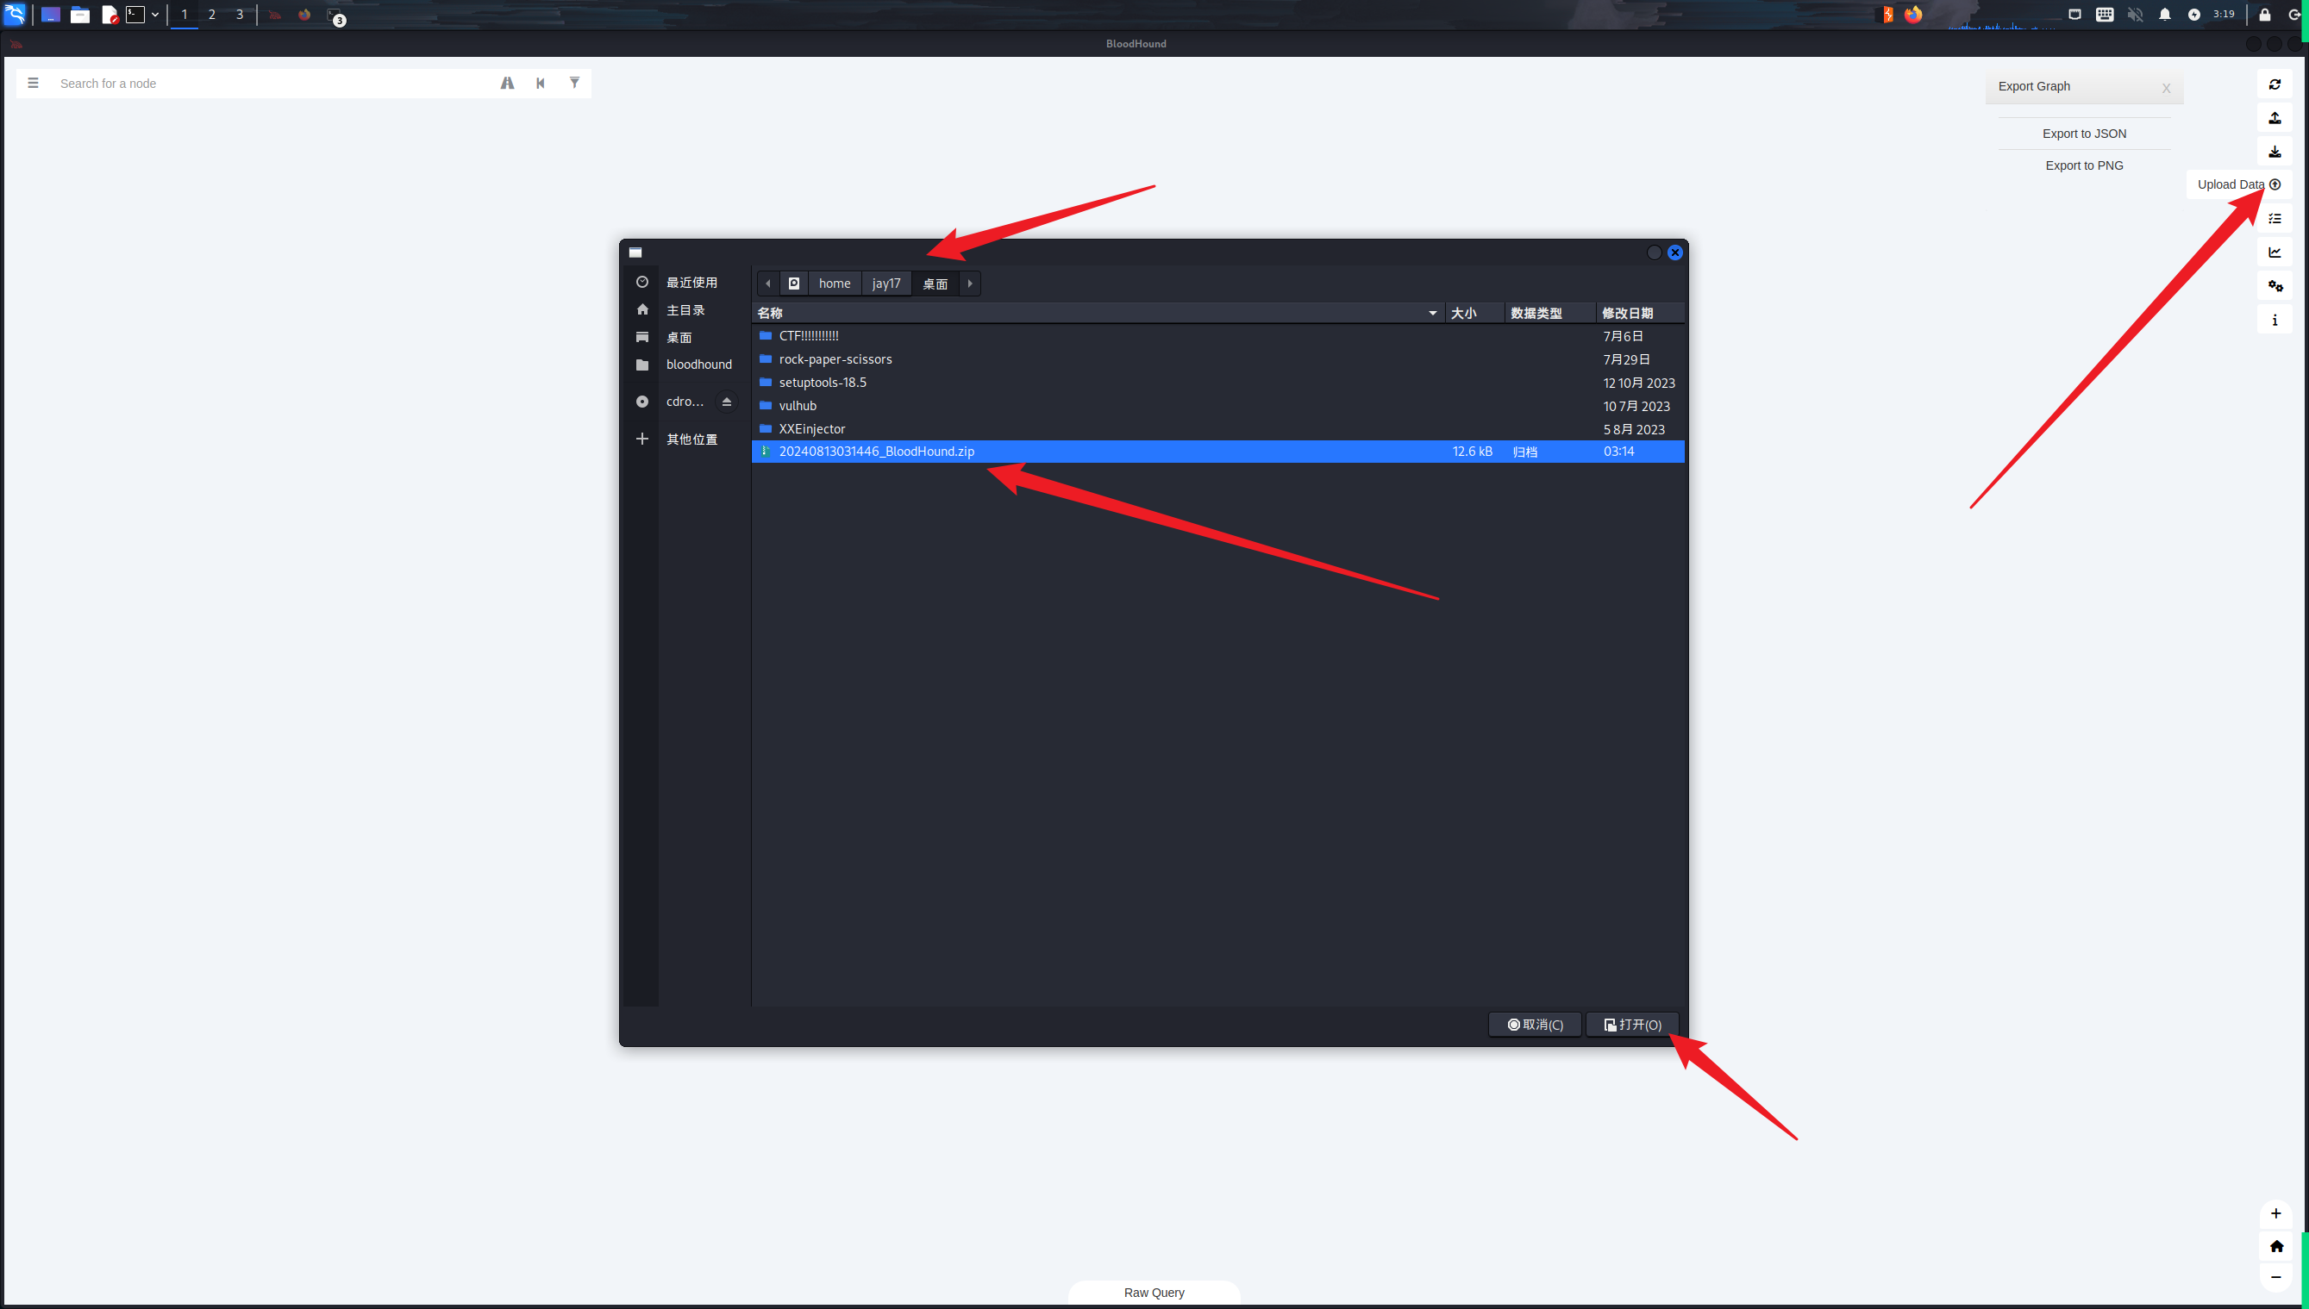
Task: Select the CTF!!!!!!!!!!!! folder
Action: click(1218, 335)
